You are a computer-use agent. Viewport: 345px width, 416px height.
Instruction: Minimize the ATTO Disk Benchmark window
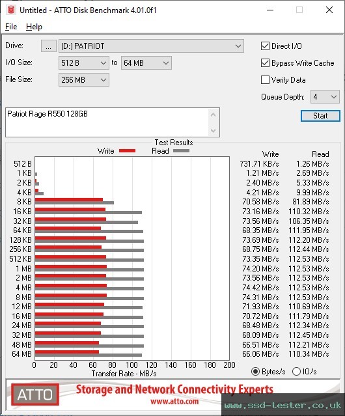pos(270,10)
